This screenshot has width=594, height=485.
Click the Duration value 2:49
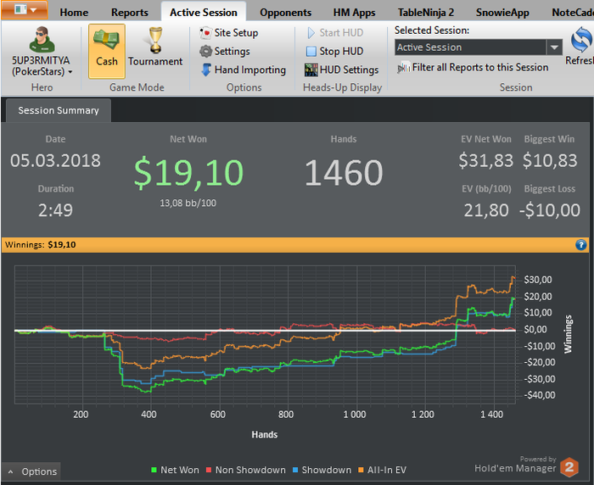point(55,210)
